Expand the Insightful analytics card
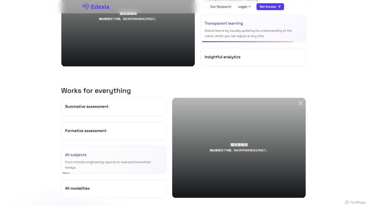Screen dimensions: 367x206 click(253, 57)
